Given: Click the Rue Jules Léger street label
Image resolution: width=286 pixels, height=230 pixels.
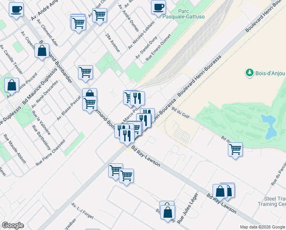Looking at the screenshot, I should (x=187, y=208).
